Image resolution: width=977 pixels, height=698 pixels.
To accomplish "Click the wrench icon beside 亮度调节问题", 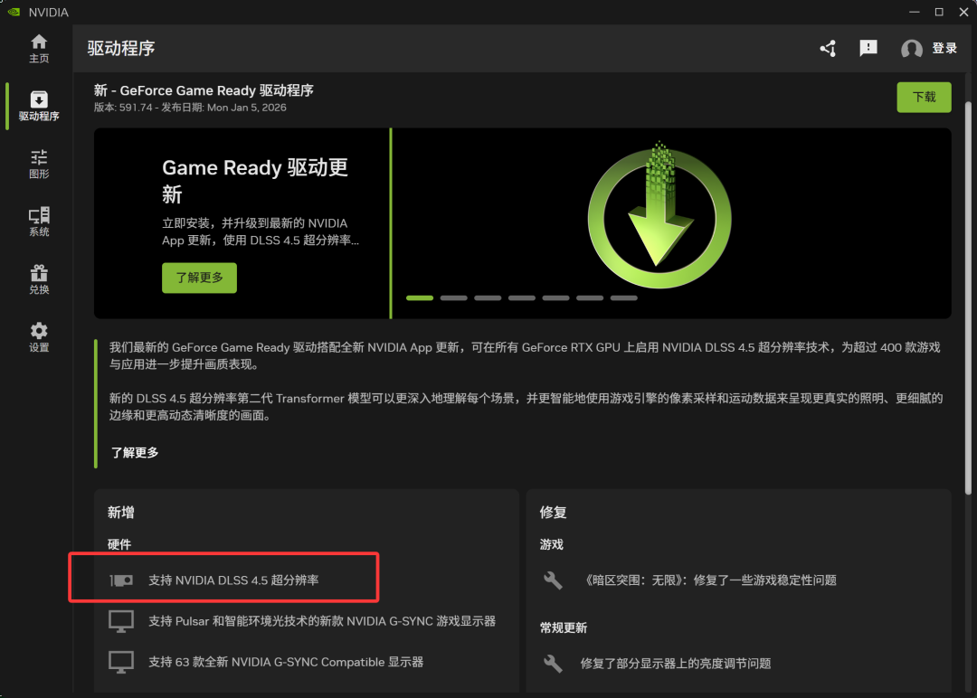I will pyautogui.click(x=553, y=663).
